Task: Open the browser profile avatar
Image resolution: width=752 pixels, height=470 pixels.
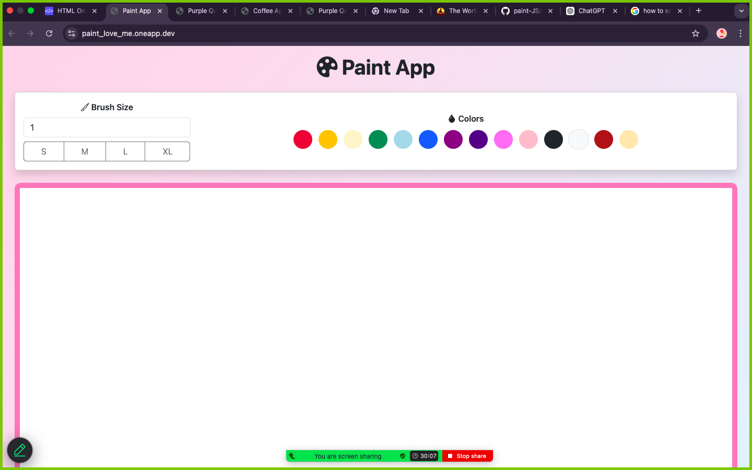Action: pos(721,33)
